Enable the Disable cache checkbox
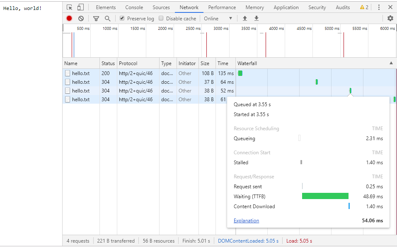Image resolution: width=397 pixels, height=248 pixels. click(161, 18)
